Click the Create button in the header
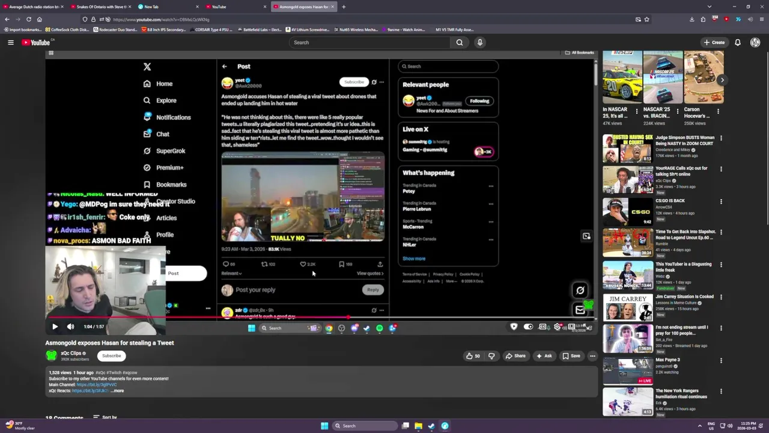This screenshot has width=769, height=433. (714, 42)
